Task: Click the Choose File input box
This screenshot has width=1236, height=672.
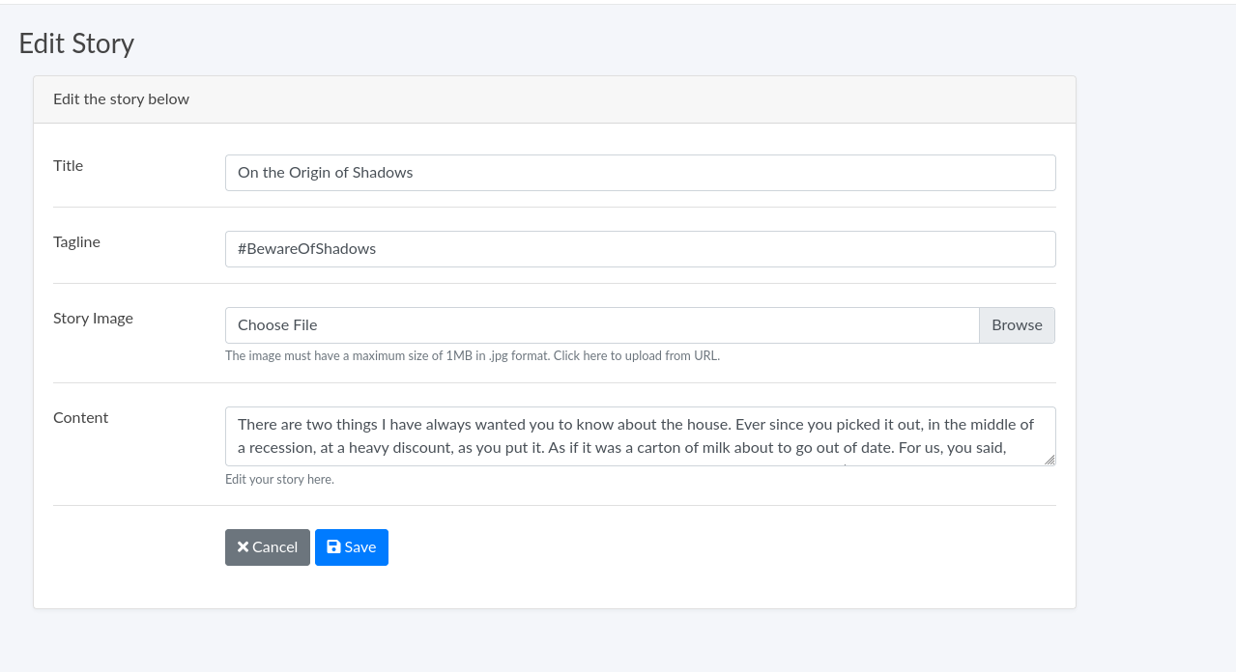Action: 601,325
